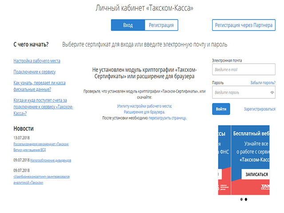Click date 13.07.2018 in news
The height and width of the screenshot is (213, 284).
tap(21, 138)
